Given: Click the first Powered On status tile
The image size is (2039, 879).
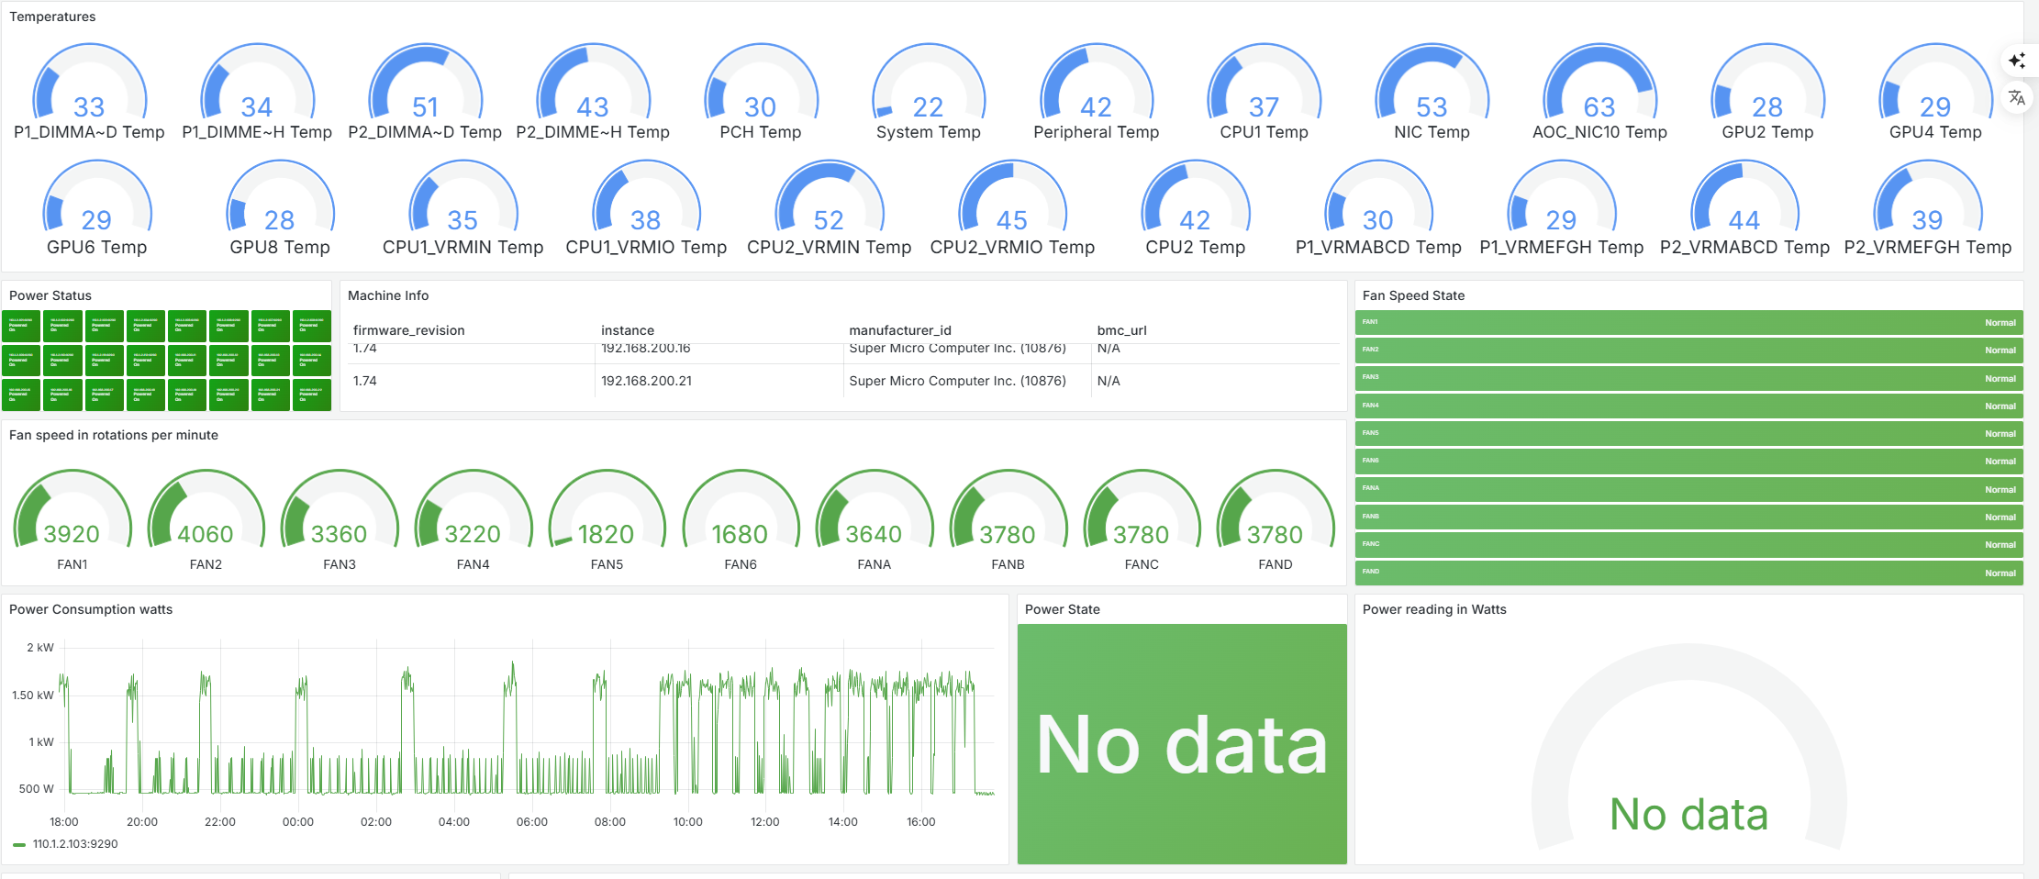Looking at the screenshot, I should tap(20, 326).
